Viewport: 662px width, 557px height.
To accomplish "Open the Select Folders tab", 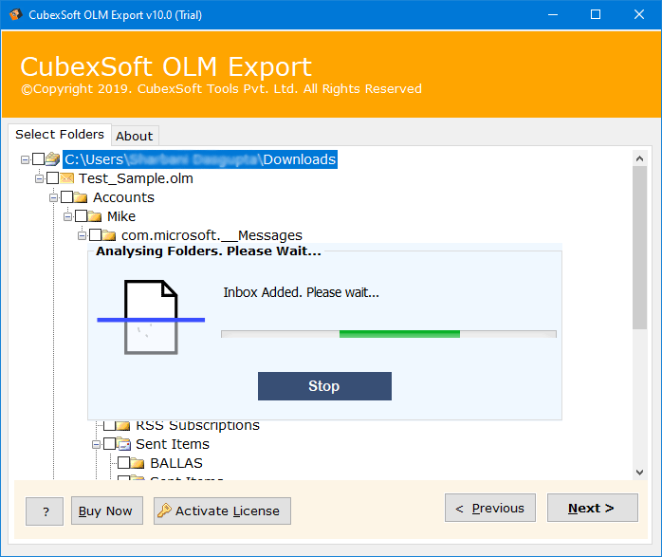I will (60, 135).
